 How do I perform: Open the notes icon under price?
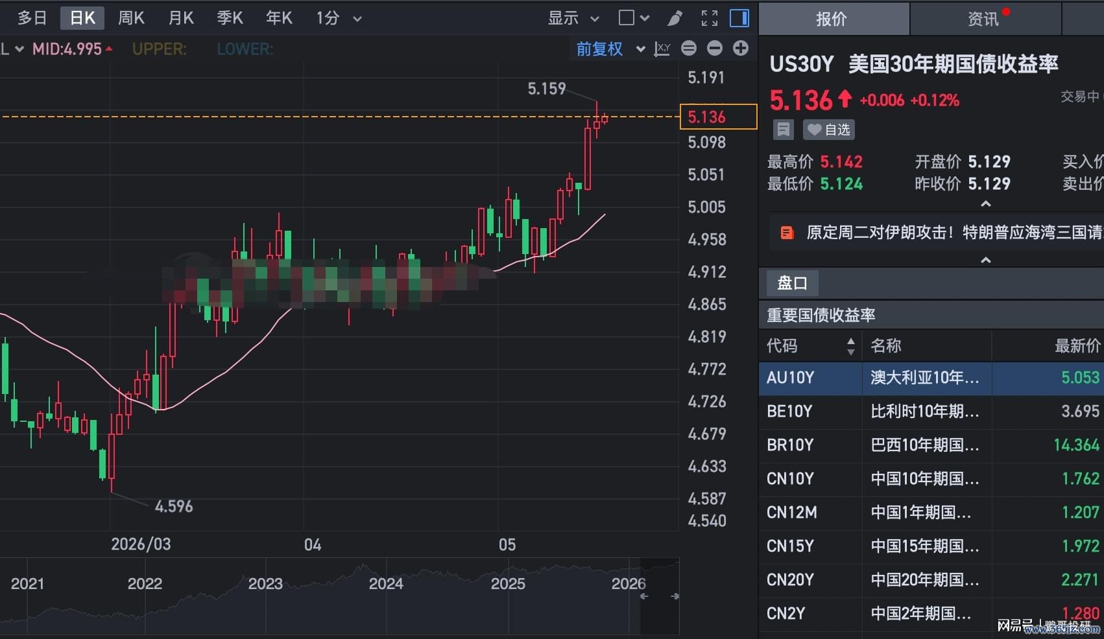[783, 130]
